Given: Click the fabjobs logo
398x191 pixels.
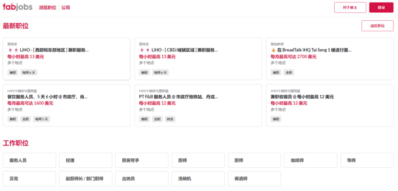Looking at the screenshot, I should pos(17,7).
